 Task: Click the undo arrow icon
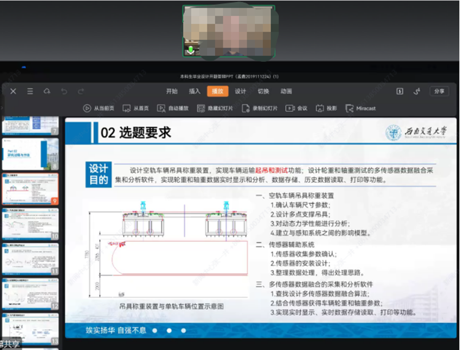pyautogui.click(x=64, y=92)
